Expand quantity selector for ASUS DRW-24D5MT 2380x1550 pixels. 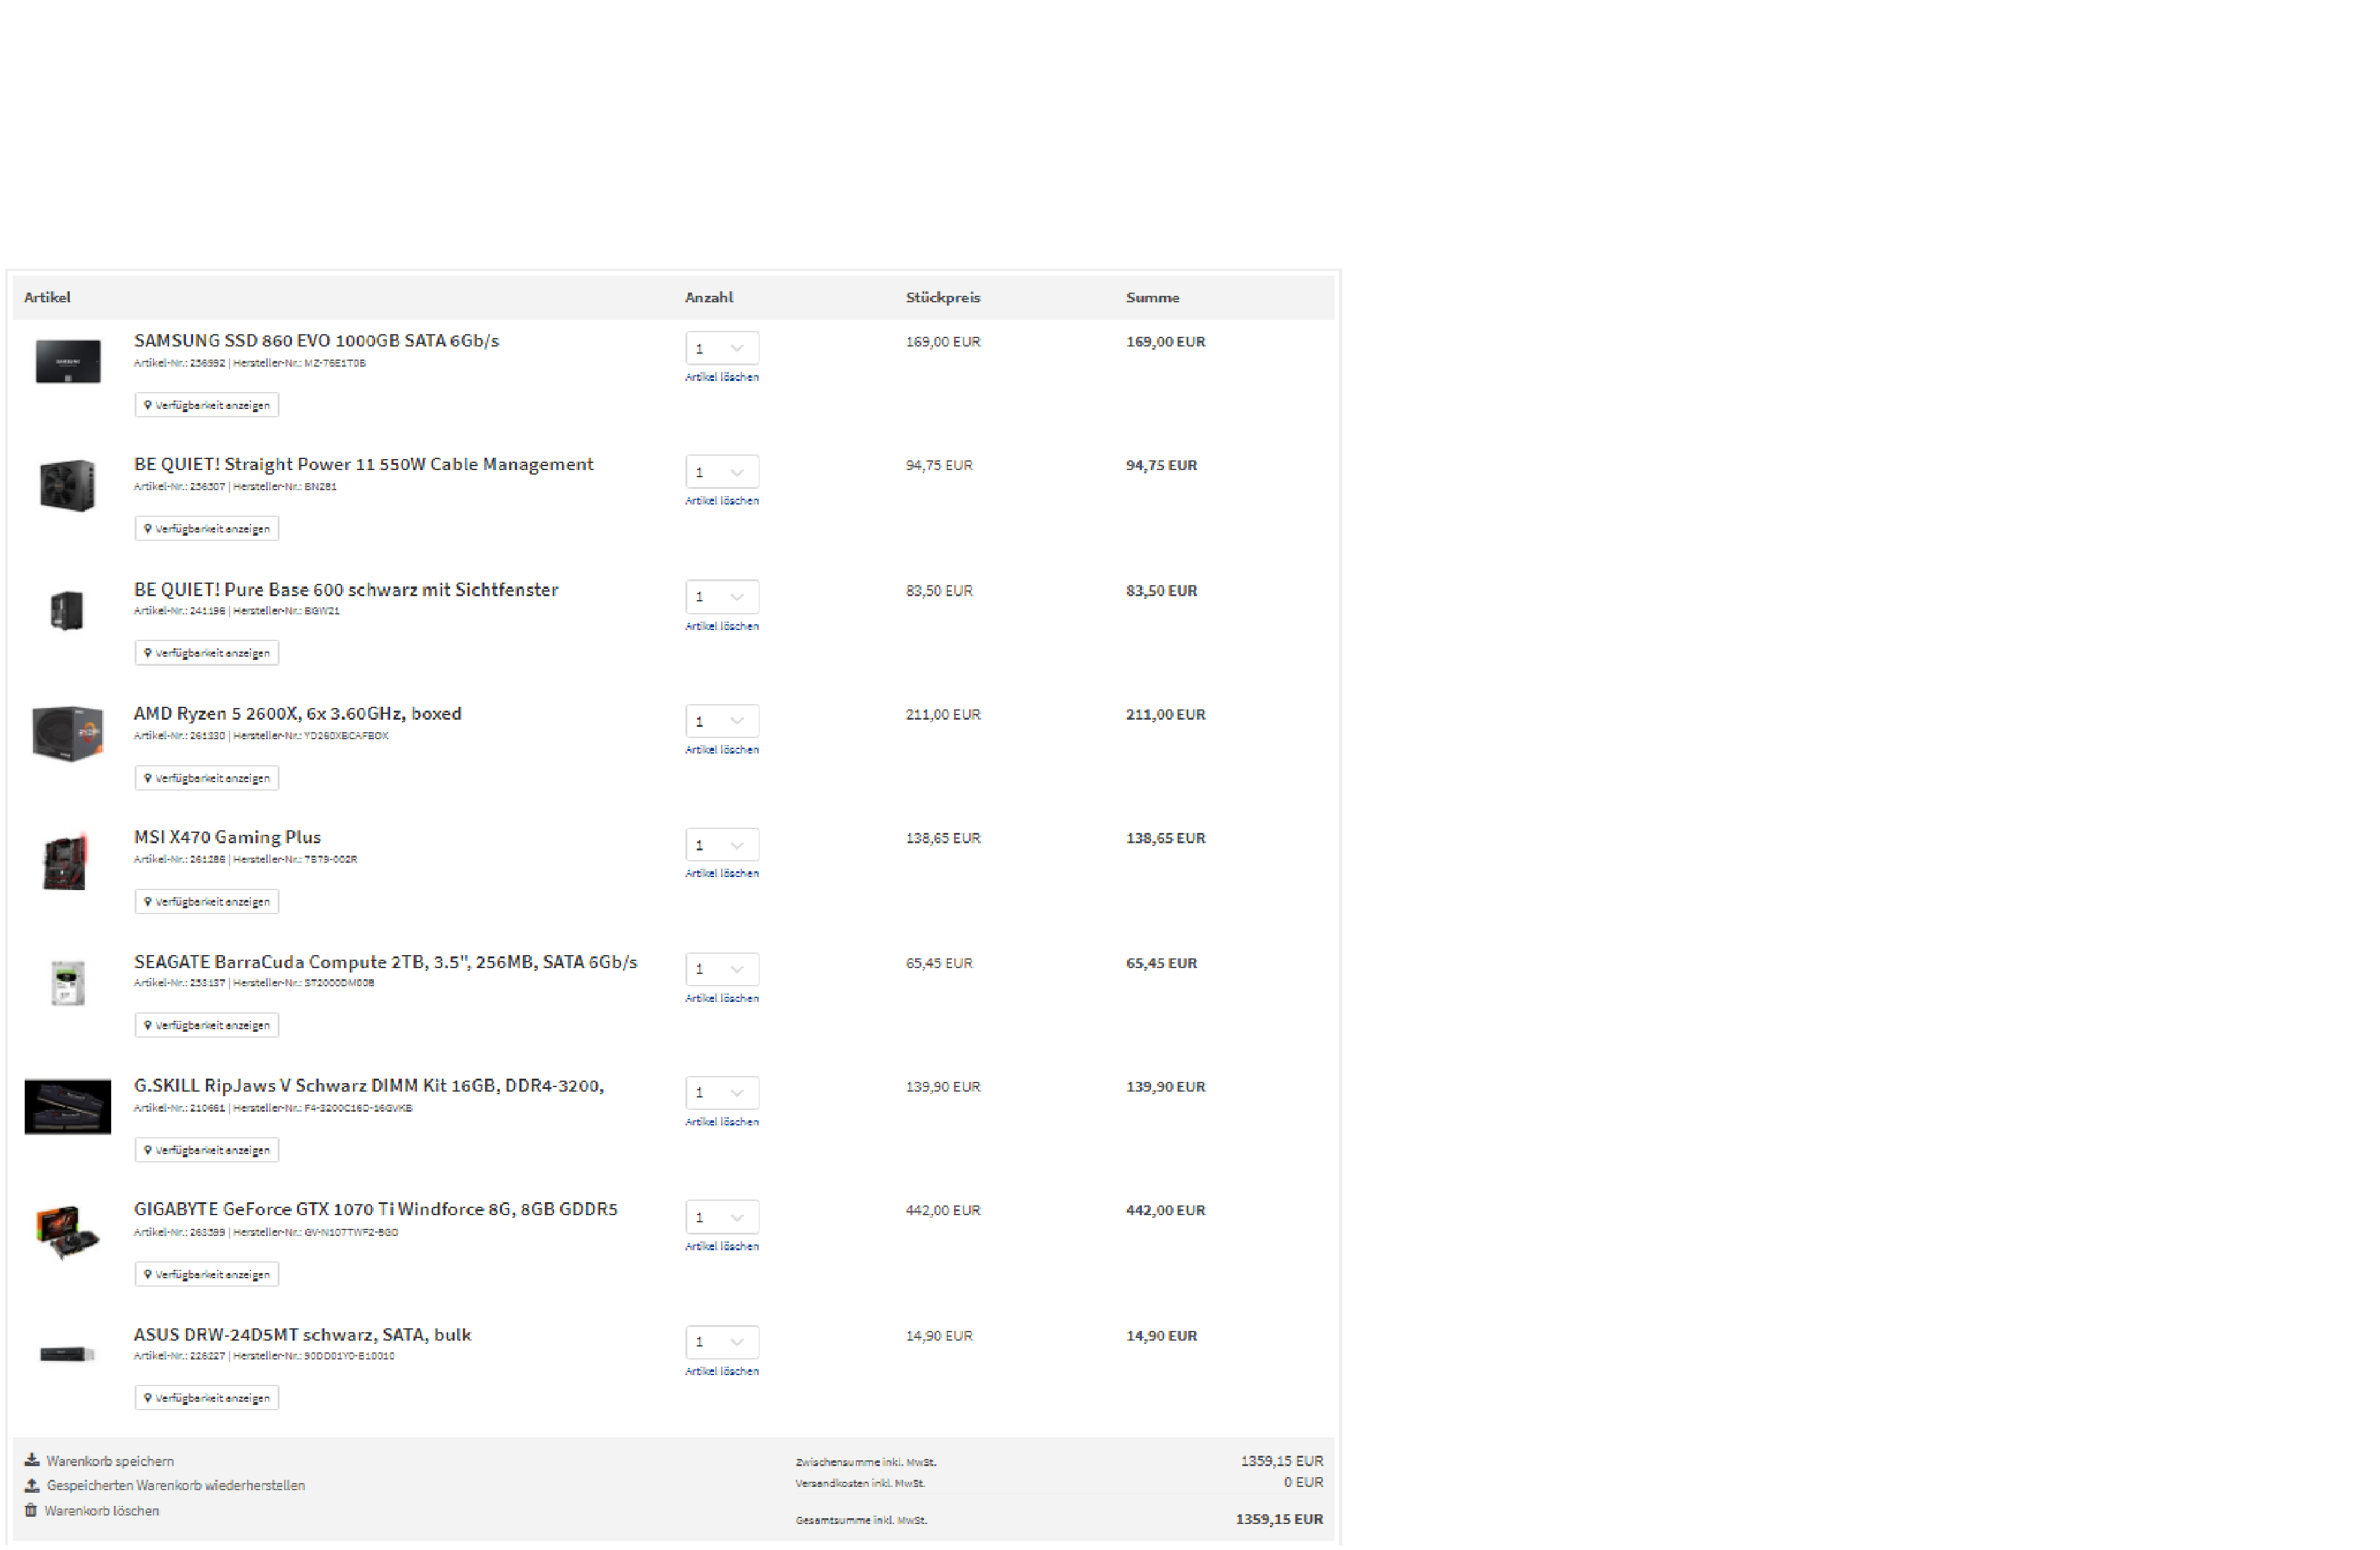721,1341
